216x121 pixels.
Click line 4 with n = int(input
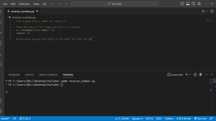click(35, 30)
